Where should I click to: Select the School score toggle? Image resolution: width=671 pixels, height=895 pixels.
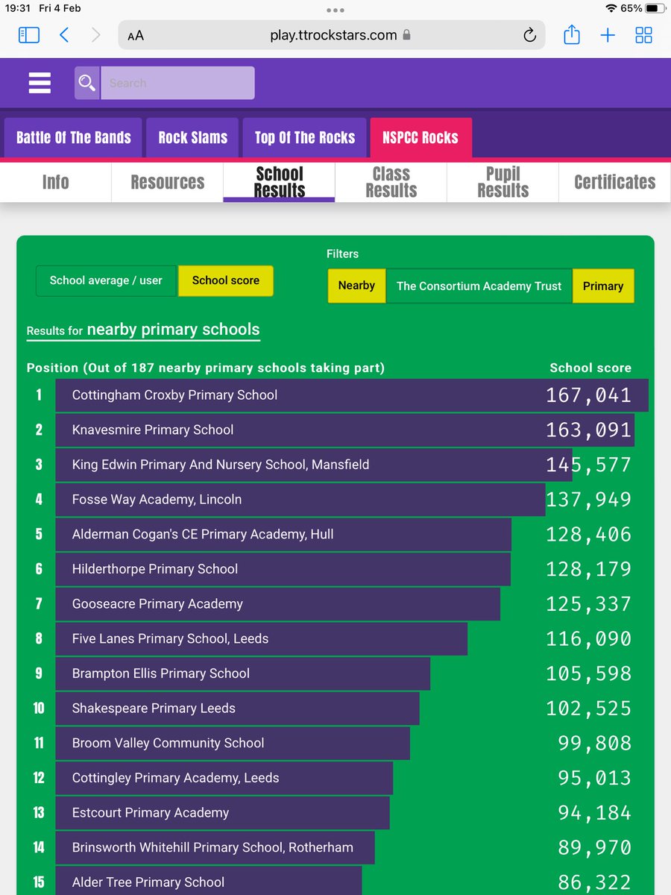pos(226,281)
